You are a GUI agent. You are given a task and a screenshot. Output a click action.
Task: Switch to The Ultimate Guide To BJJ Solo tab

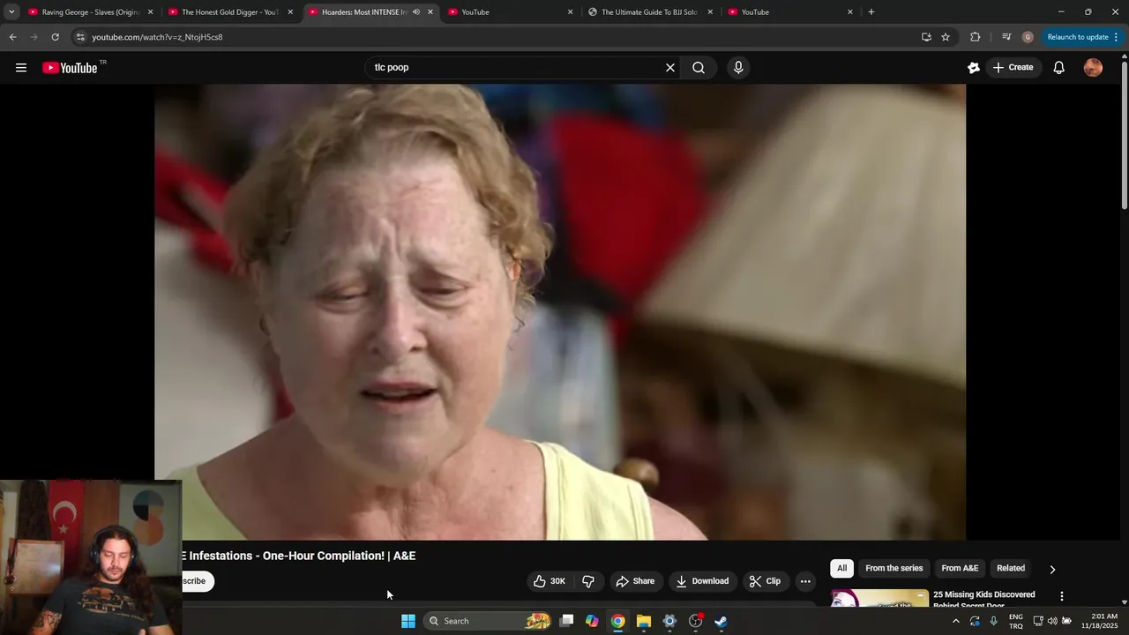pos(649,12)
